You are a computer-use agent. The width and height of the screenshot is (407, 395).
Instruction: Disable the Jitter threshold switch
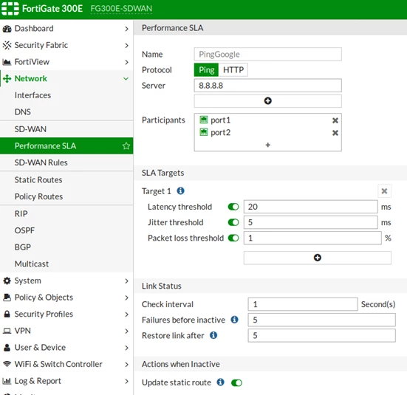pyautogui.click(x=233, y=222)
